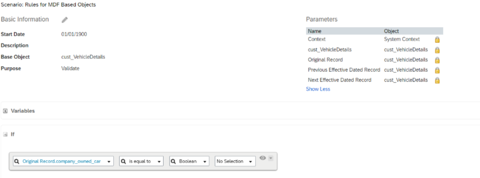This screenshot has width=480, height=178.
Task: Click the lock for Previous Effective Dated Record
Action: point(437,70)
